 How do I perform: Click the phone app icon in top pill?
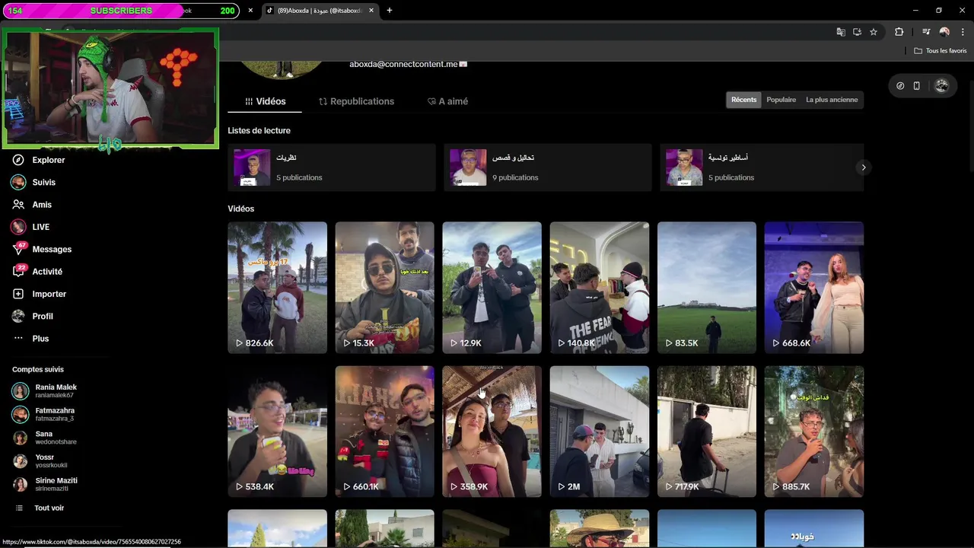click(x=917, y=86)
